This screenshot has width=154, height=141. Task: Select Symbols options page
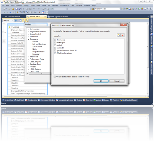[x=36, y=54]
